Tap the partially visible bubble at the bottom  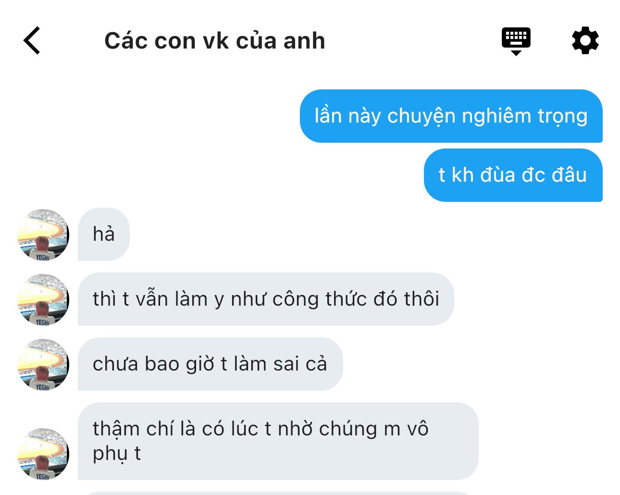pos(278,493)
